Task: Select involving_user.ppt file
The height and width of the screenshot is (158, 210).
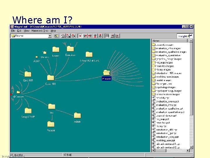Action: 164,140
